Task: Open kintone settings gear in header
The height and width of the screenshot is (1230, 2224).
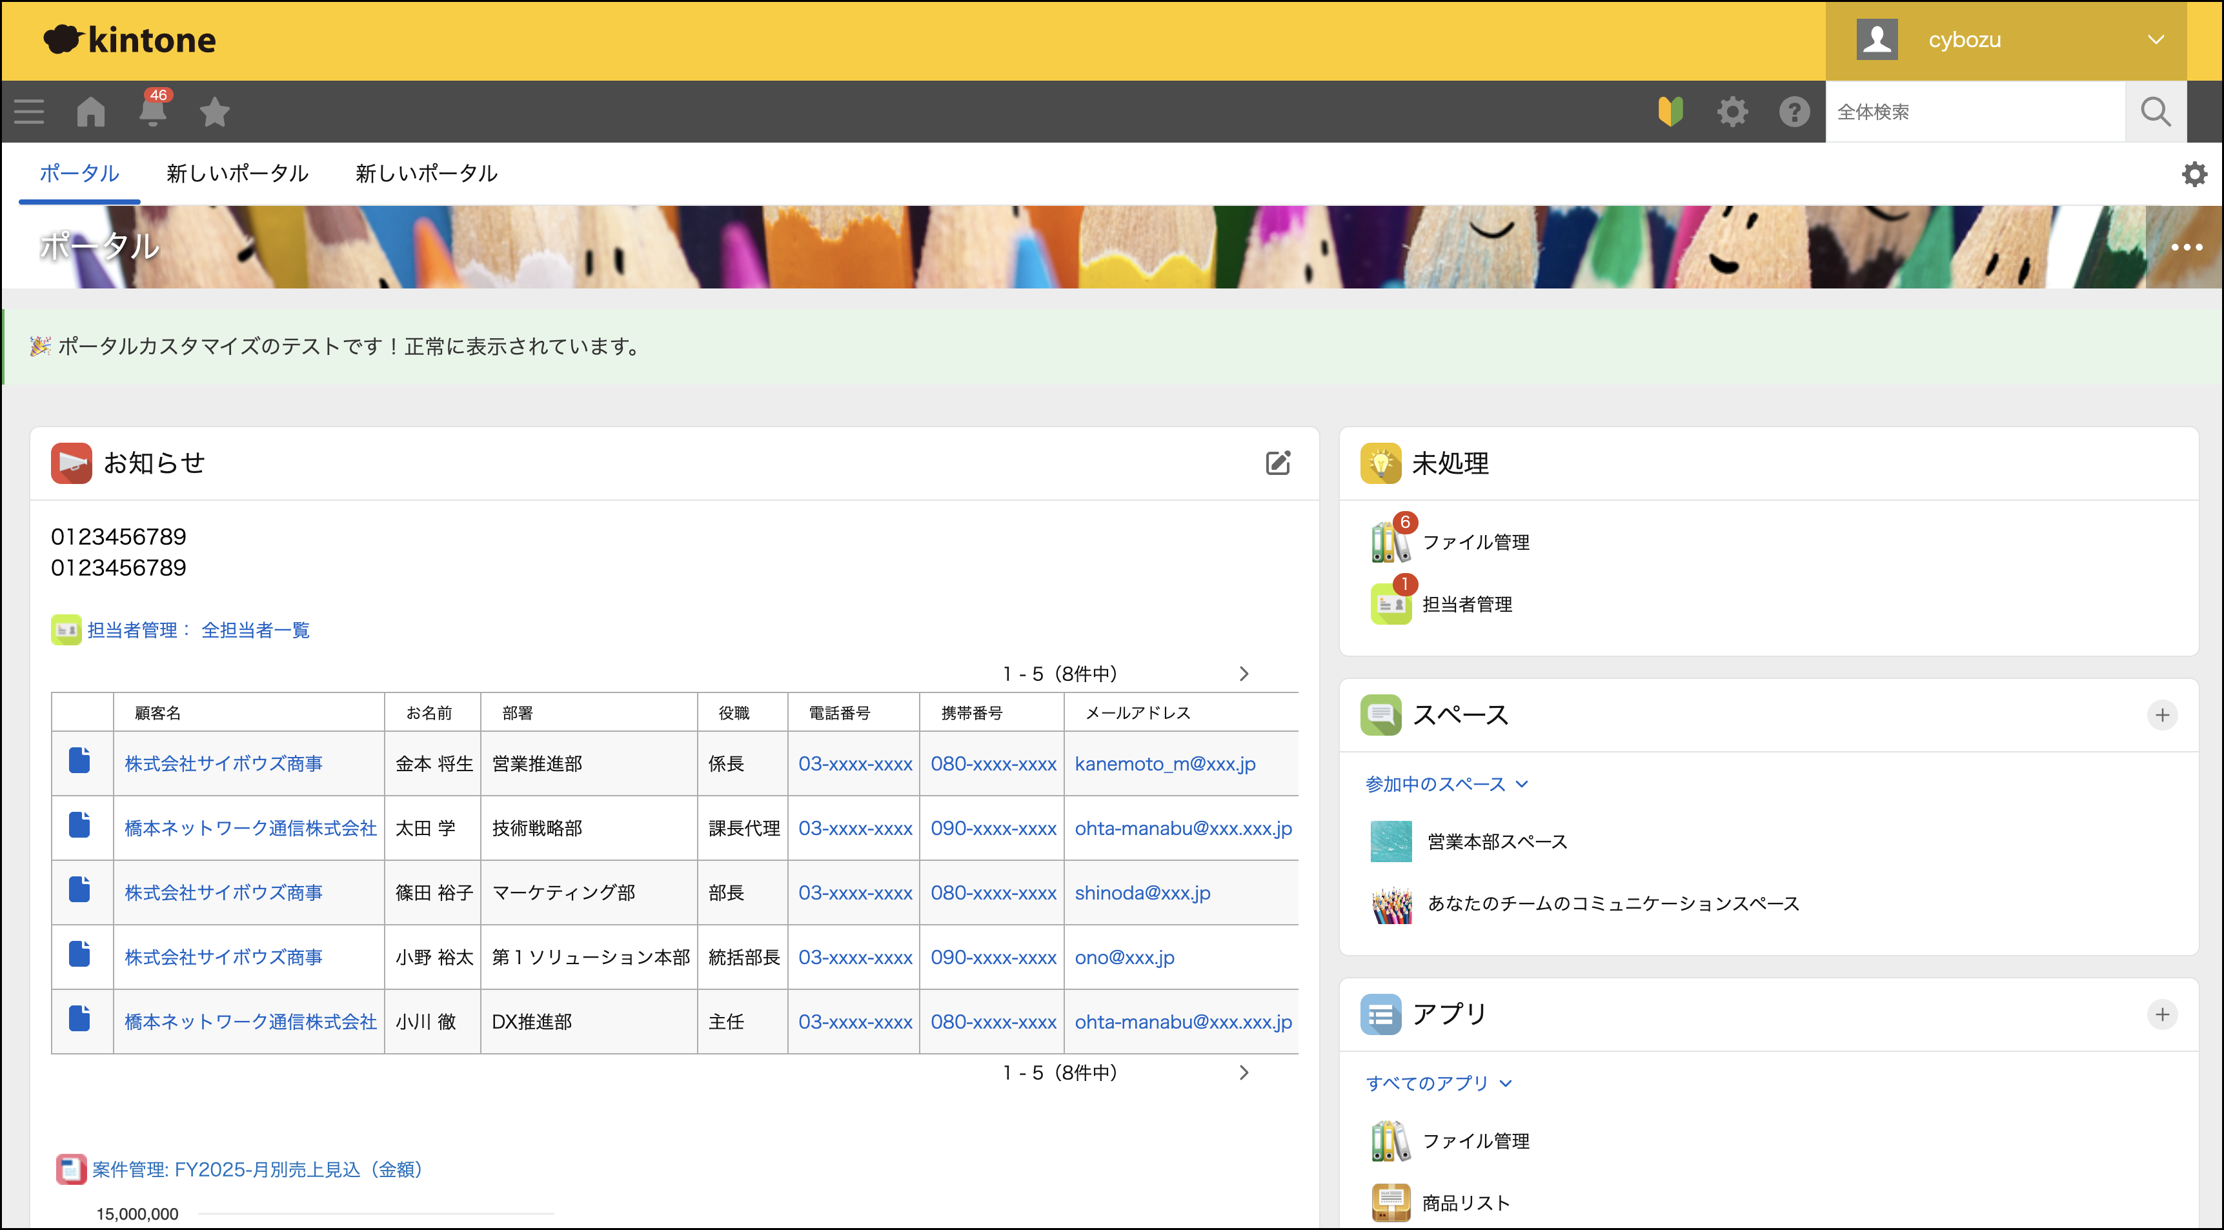Action: coord(1732,112)
